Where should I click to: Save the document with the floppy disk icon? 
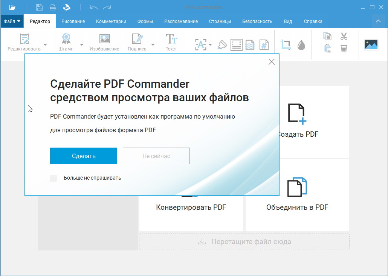39,8
